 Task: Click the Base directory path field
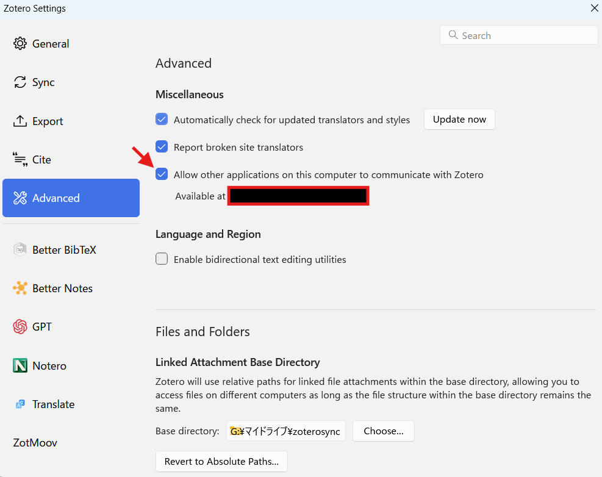coord(285,431)
